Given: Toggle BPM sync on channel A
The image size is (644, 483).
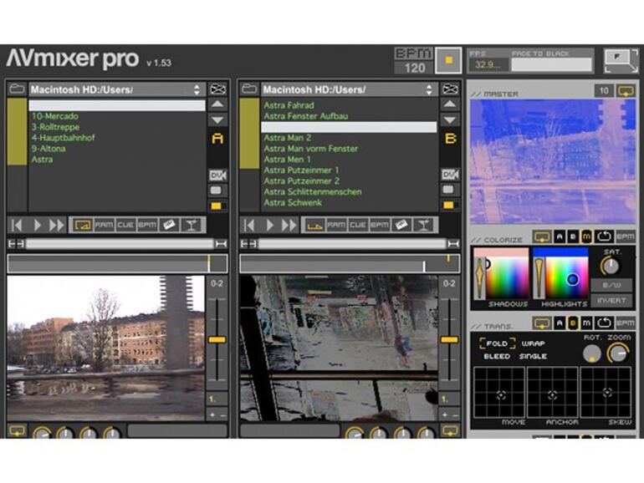Looking at the screenshot, I should click(147, 225).
